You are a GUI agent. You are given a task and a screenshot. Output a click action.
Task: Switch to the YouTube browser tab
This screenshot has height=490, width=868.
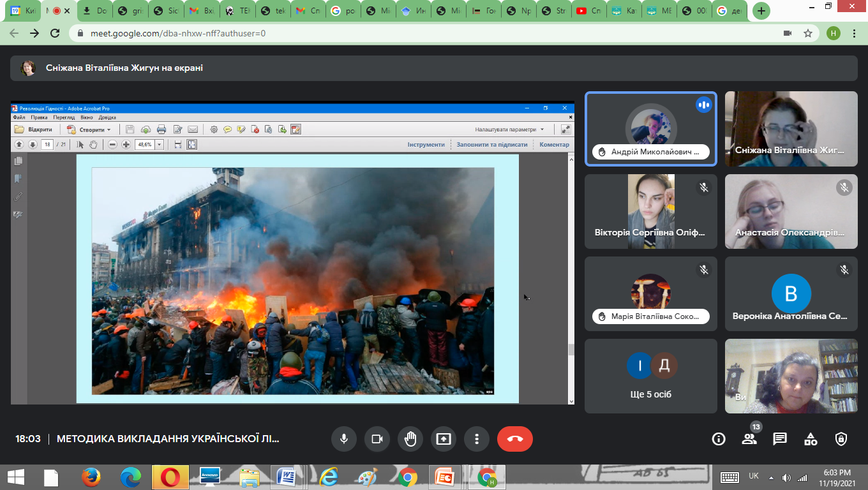point(588,11)
